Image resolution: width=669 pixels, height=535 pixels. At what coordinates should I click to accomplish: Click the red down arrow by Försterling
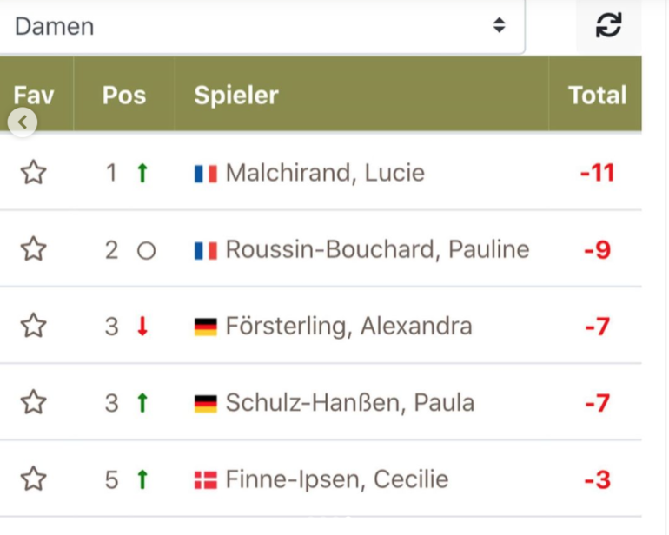pos(142,327)
